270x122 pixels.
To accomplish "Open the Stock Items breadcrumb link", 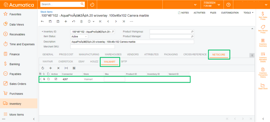I will click(46, 12).
